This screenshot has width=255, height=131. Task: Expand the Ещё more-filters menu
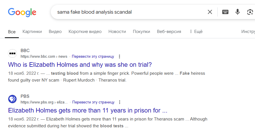[196, 32]
